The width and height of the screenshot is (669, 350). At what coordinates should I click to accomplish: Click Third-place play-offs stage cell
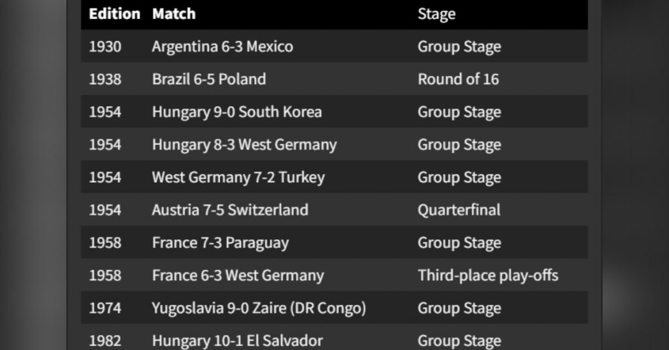coord(488,276)
